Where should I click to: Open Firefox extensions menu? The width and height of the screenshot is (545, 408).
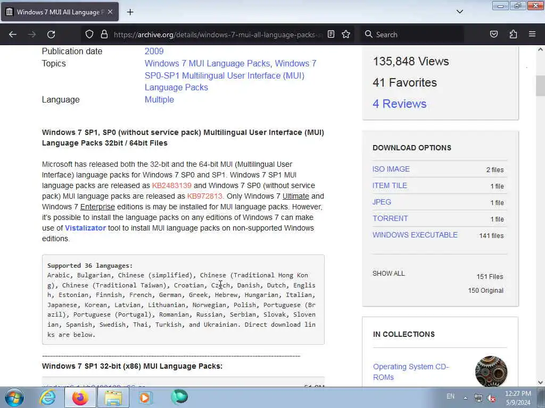513,35
